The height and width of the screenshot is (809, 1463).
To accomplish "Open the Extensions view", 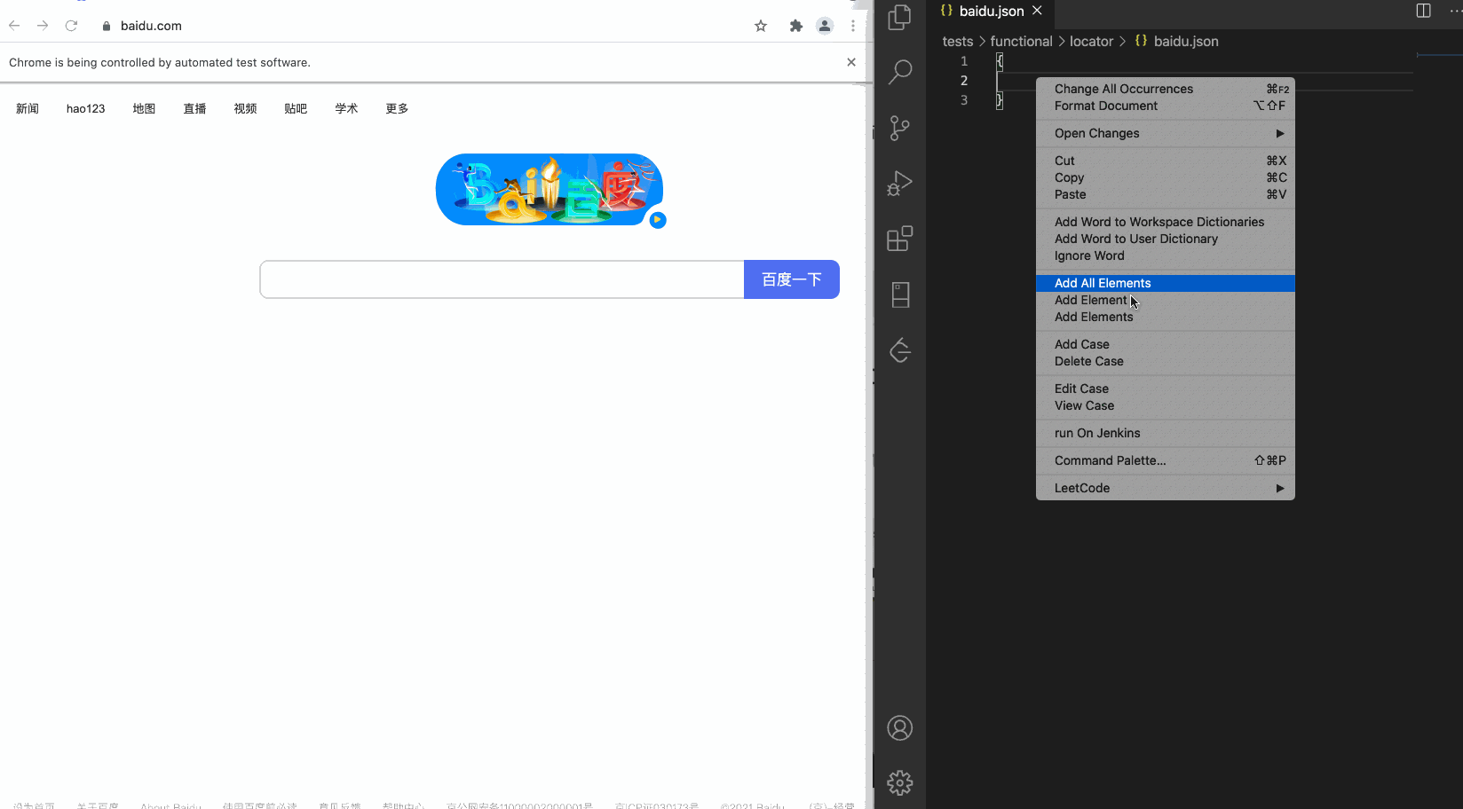I will [899, 239].
